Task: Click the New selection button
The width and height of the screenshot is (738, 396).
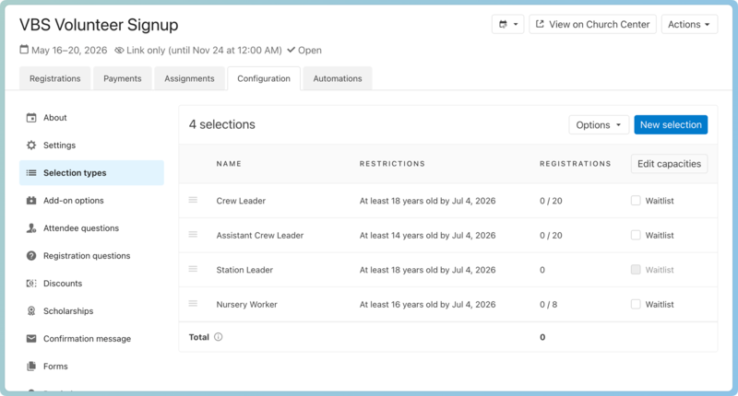Action: pos(670,125)
